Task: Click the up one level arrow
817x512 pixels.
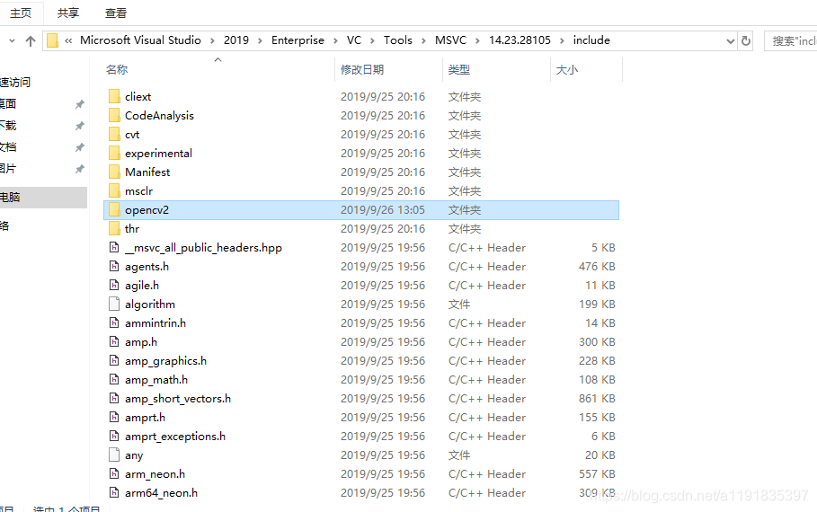Action: point(31,40)
